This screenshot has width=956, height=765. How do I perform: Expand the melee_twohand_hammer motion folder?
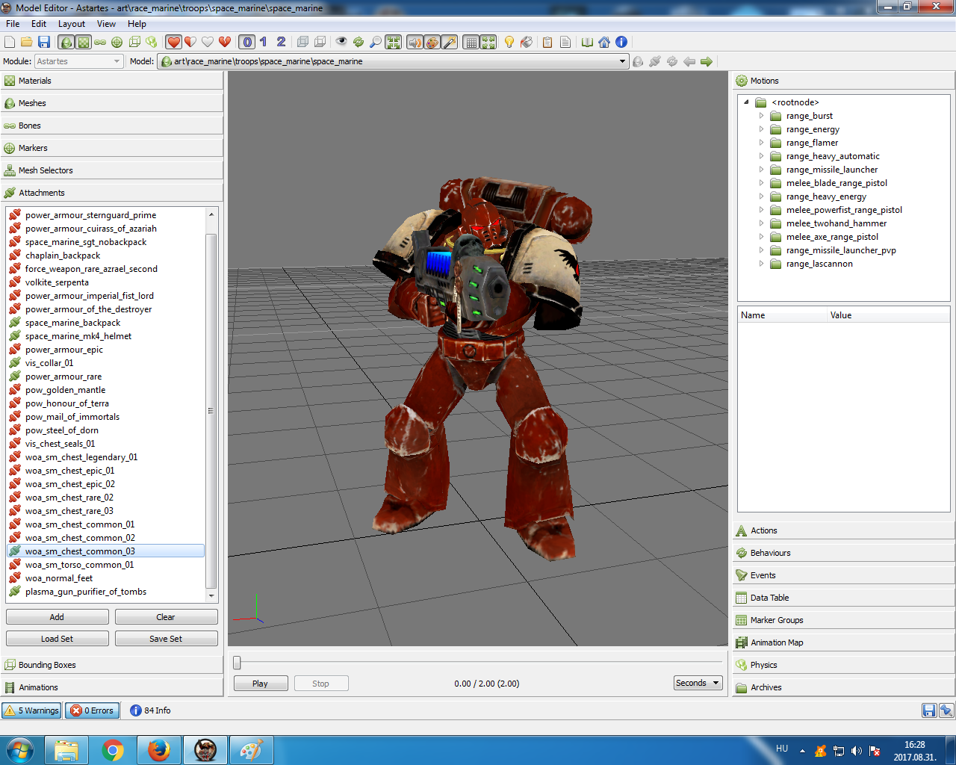point(761,223)
